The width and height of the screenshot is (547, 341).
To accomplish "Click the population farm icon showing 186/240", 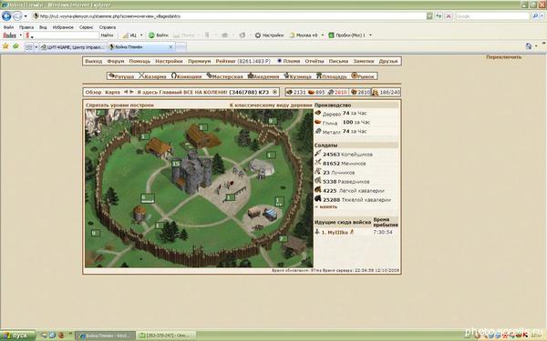I will (x=376, y=92).
